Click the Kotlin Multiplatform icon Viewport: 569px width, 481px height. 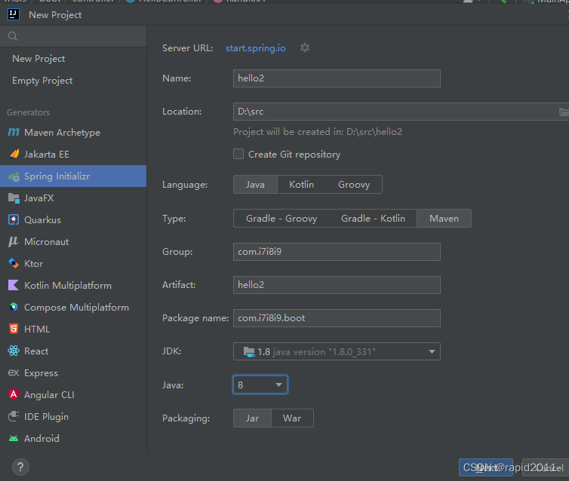(14, 285)
